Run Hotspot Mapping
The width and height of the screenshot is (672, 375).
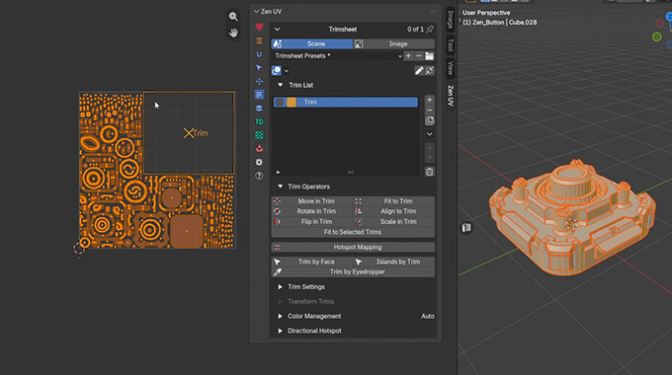tap(353, 248)
